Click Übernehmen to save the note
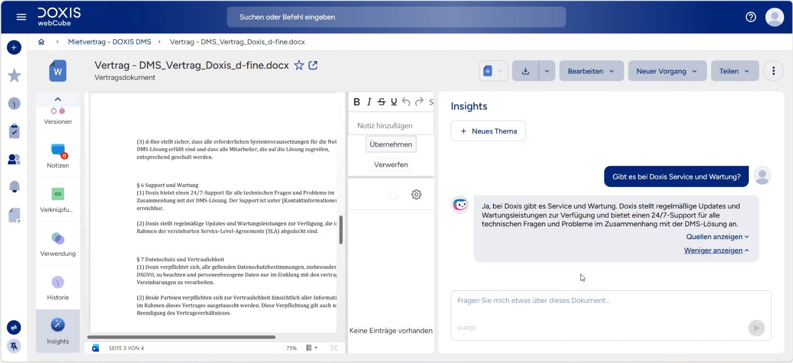This screenshot has width=793, height=363. point(391,144)
